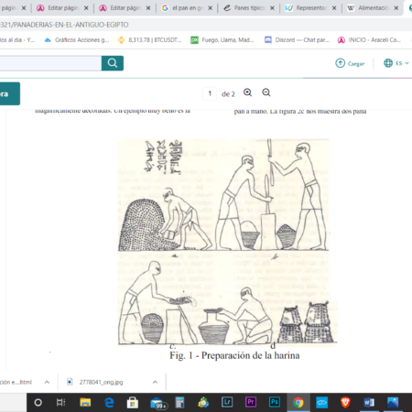Click the Discord bookmark icon
The image size is (412, 412).
tap(268, 40)
